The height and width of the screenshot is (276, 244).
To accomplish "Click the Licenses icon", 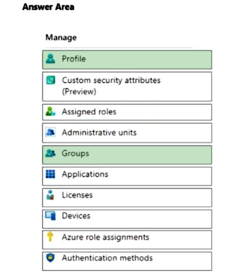I will [x=50, y=195].
